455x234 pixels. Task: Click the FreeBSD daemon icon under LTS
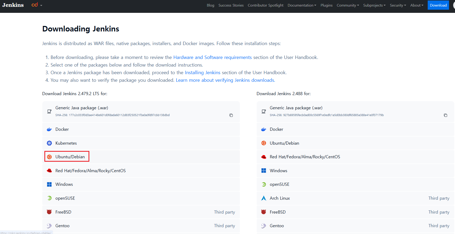tap(49, 212)
